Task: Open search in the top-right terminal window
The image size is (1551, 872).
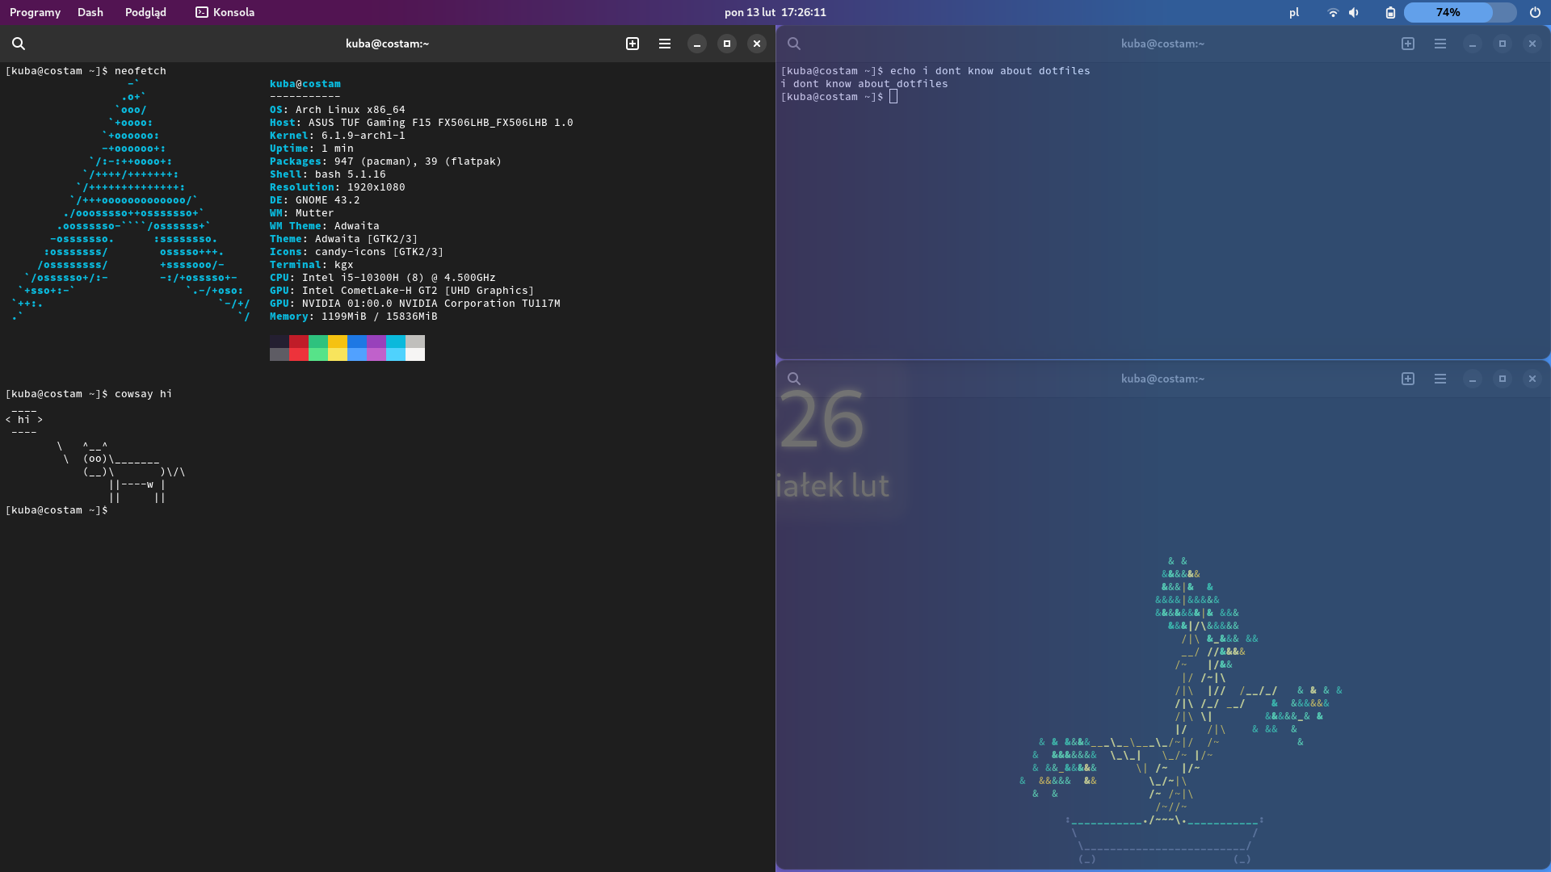Action: point(794,44)
